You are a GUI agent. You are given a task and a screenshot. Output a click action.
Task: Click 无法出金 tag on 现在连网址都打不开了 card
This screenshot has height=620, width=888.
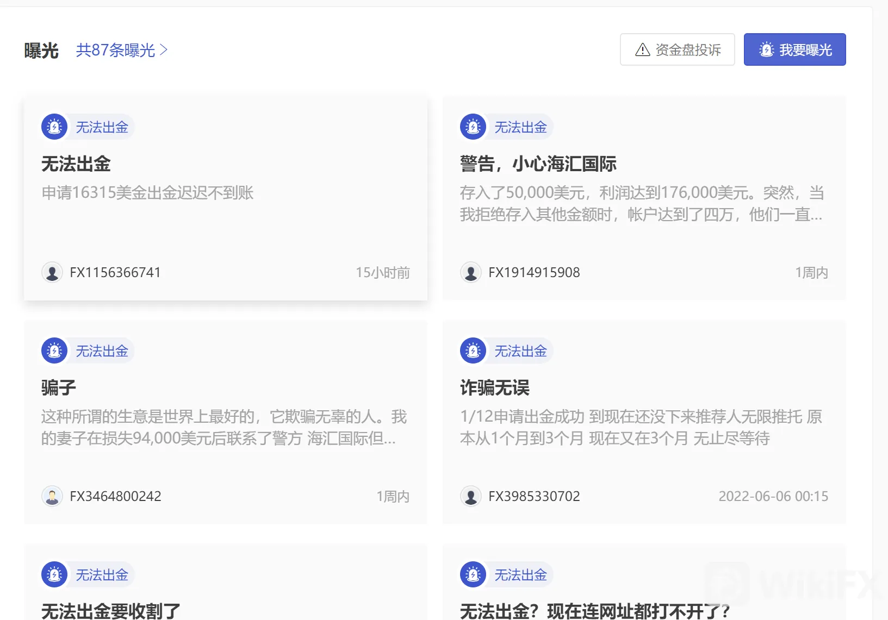pos(520,575)
